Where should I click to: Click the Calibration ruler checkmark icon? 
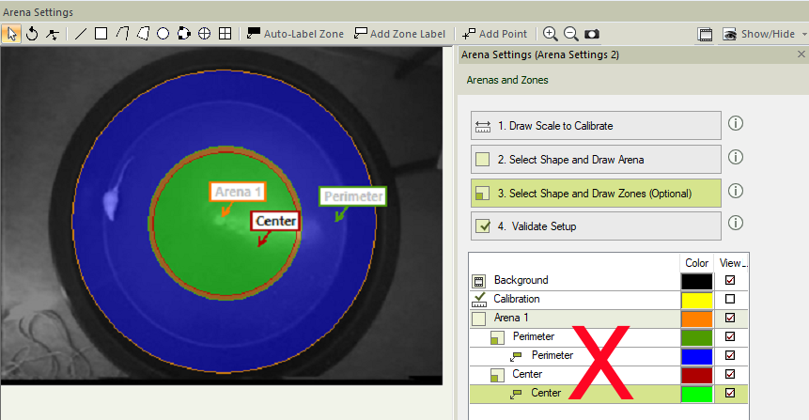tap(479, 300)
